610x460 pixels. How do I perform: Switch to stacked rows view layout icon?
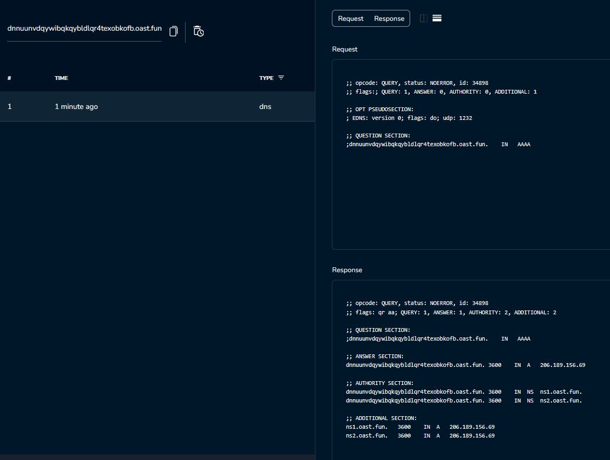coord(437,18)
